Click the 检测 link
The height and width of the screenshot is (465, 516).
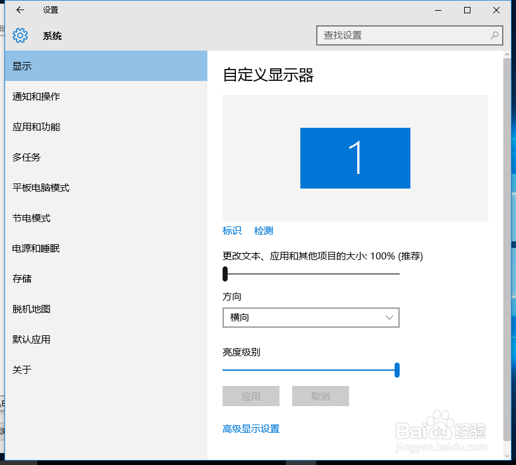264,230
